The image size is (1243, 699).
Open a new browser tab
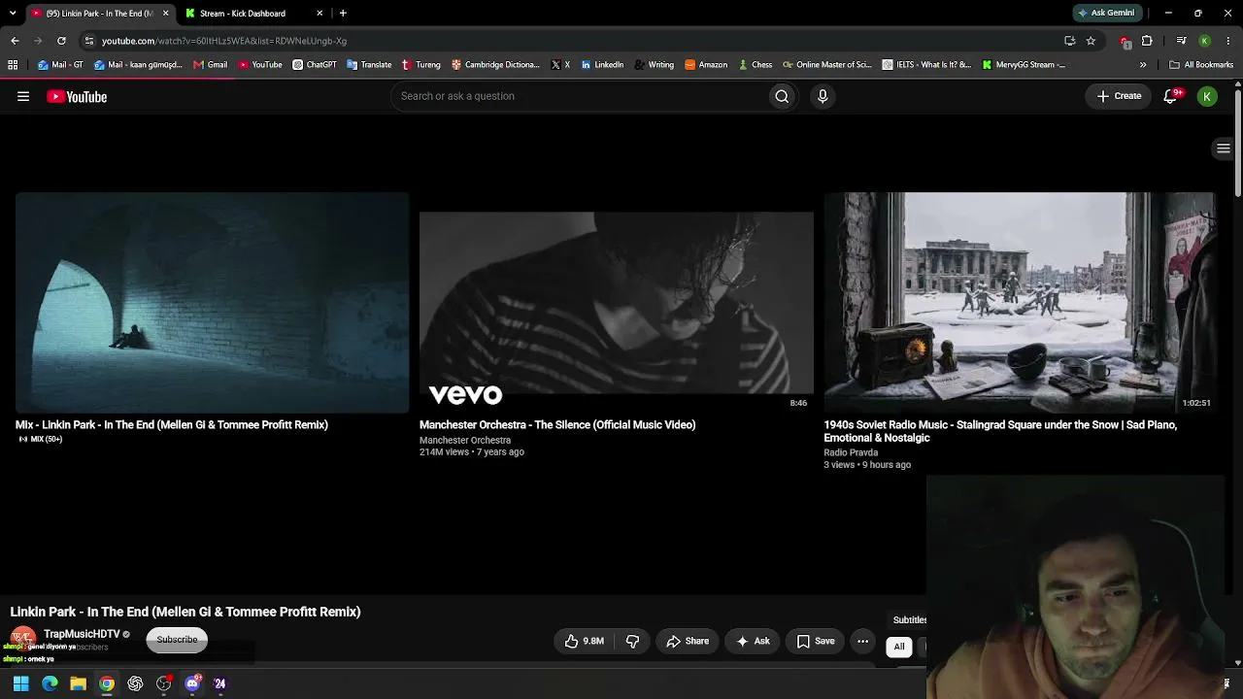tap(343, 14)
